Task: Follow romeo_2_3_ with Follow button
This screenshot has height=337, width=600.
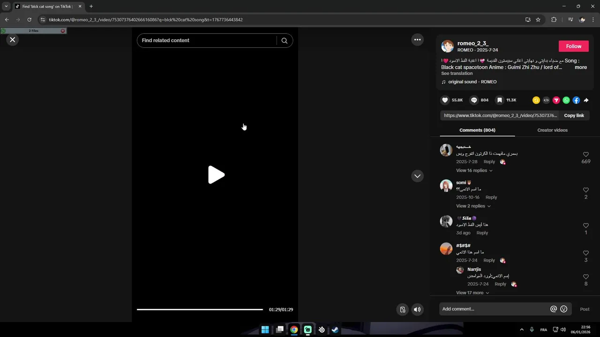Action: click(x=573, y=46)
